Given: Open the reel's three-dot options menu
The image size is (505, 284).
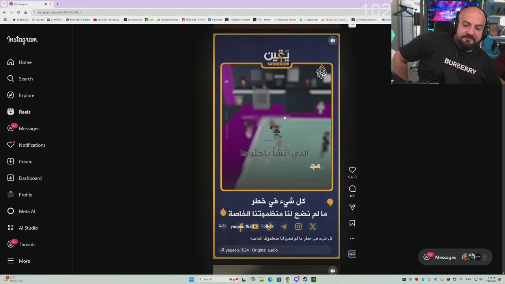Looking at the screenshot, I should [x=352, y=238].
